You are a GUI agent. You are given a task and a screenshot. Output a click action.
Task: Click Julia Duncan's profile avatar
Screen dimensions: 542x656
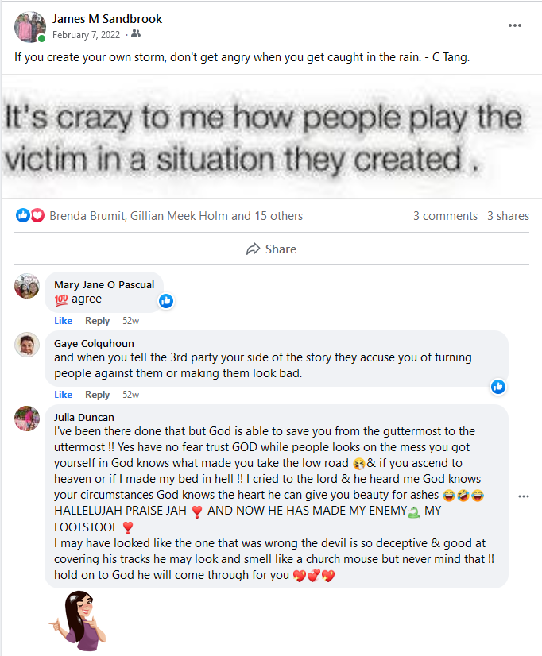click(27, 419)
